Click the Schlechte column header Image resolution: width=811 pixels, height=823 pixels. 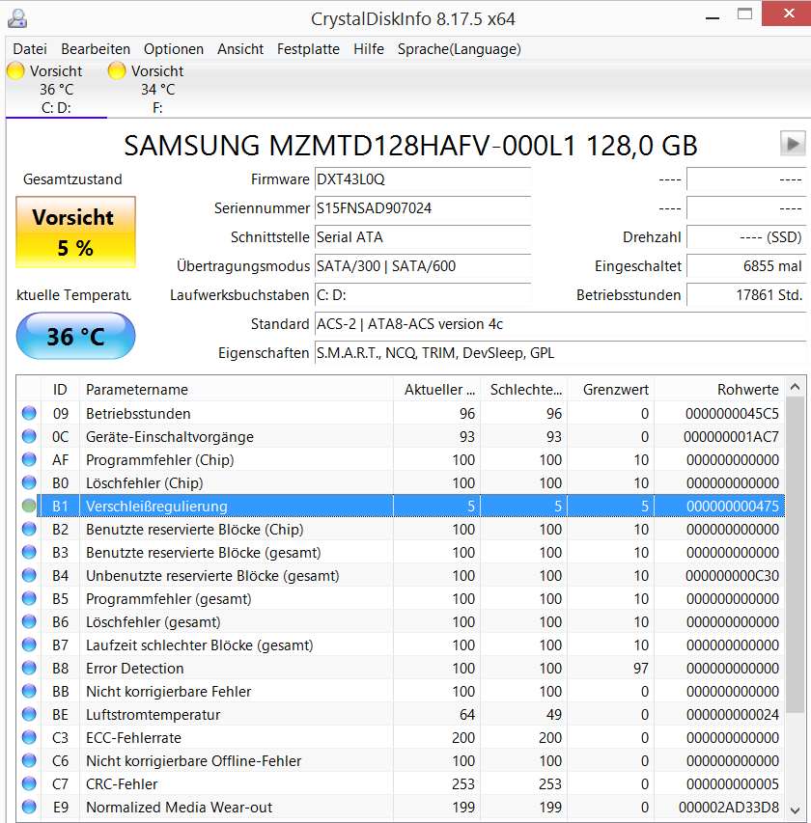click(x=523, y=389)
